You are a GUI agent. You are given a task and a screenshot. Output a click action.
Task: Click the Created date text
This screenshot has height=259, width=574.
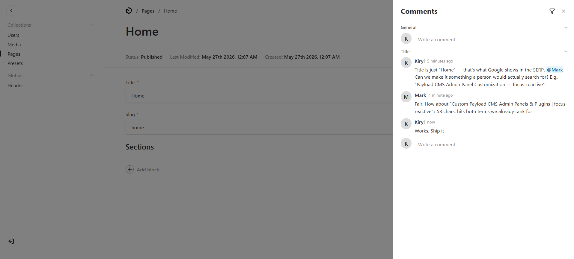302,57
